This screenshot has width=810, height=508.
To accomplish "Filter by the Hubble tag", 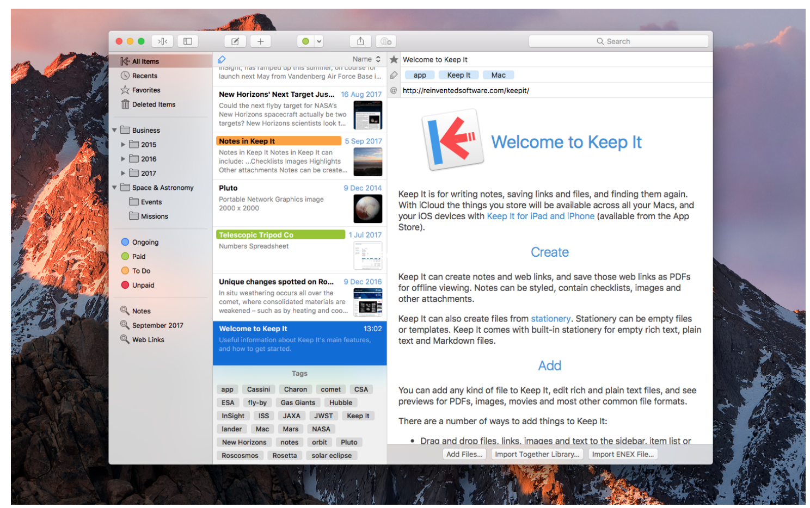I will pyautogui.click(x=341, y=402).
